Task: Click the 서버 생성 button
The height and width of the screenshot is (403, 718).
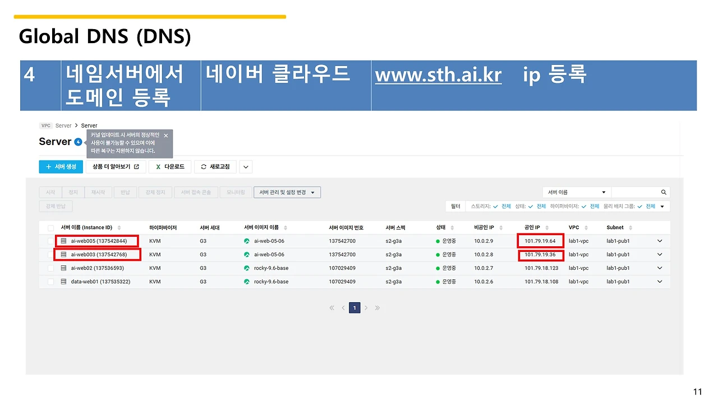Action: click(x=61, y=167)
